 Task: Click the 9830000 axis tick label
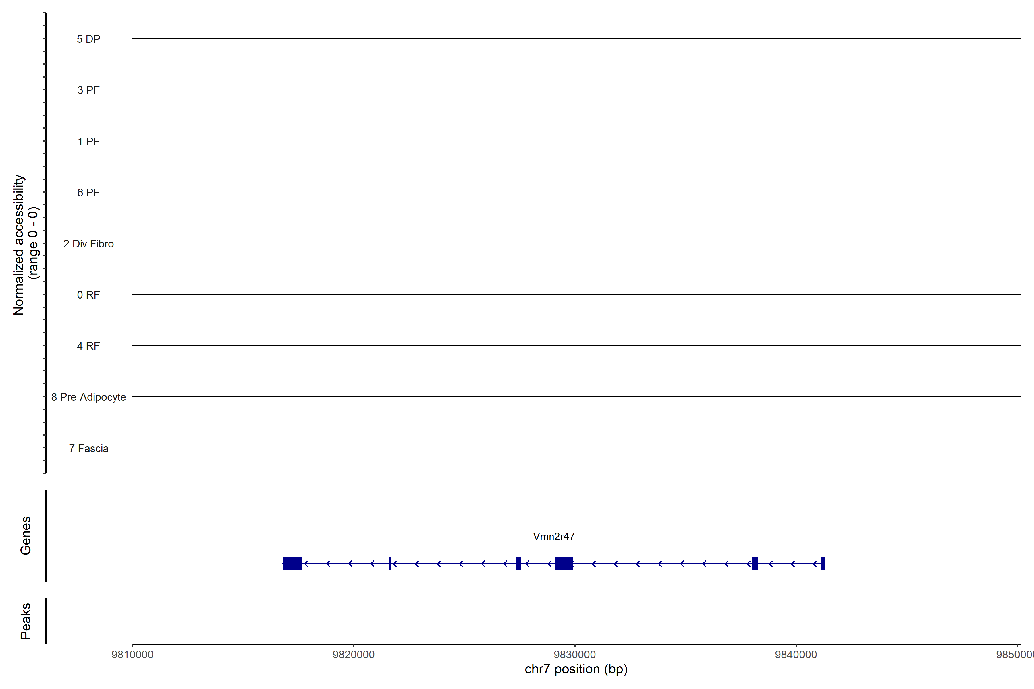(575, 654)
